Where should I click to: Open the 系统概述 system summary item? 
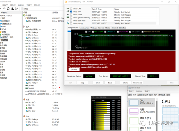[6, 21]
